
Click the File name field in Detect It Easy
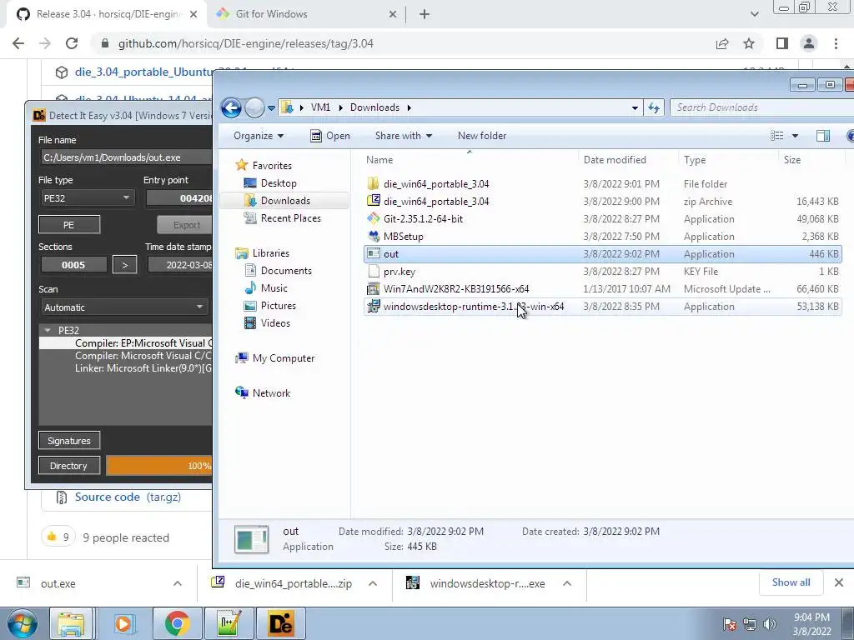point(125,157)
